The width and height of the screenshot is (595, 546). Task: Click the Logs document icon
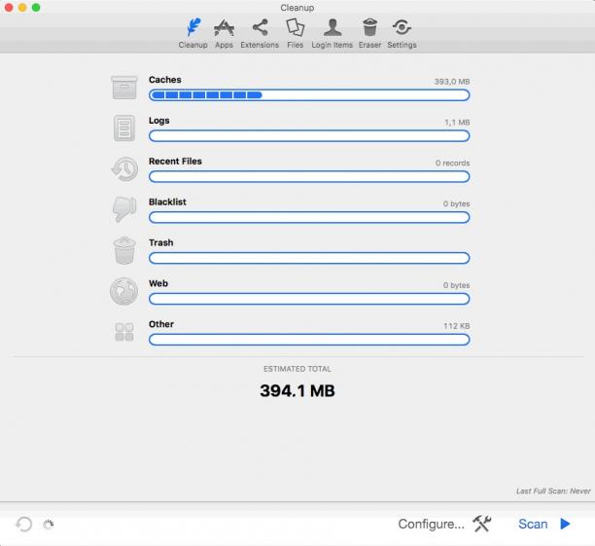pyautogui.click(x=124, y=128)
